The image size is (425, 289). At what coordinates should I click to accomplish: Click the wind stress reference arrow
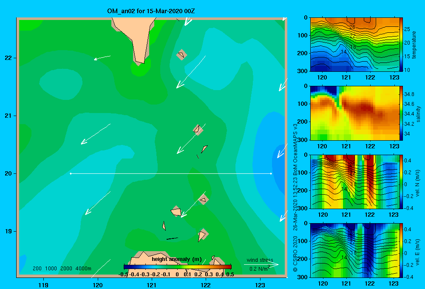pos(261,264)
